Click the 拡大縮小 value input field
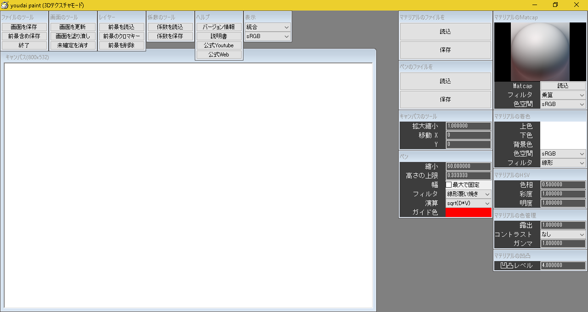Viewport: 588px width, 312px height. (468, 126)
